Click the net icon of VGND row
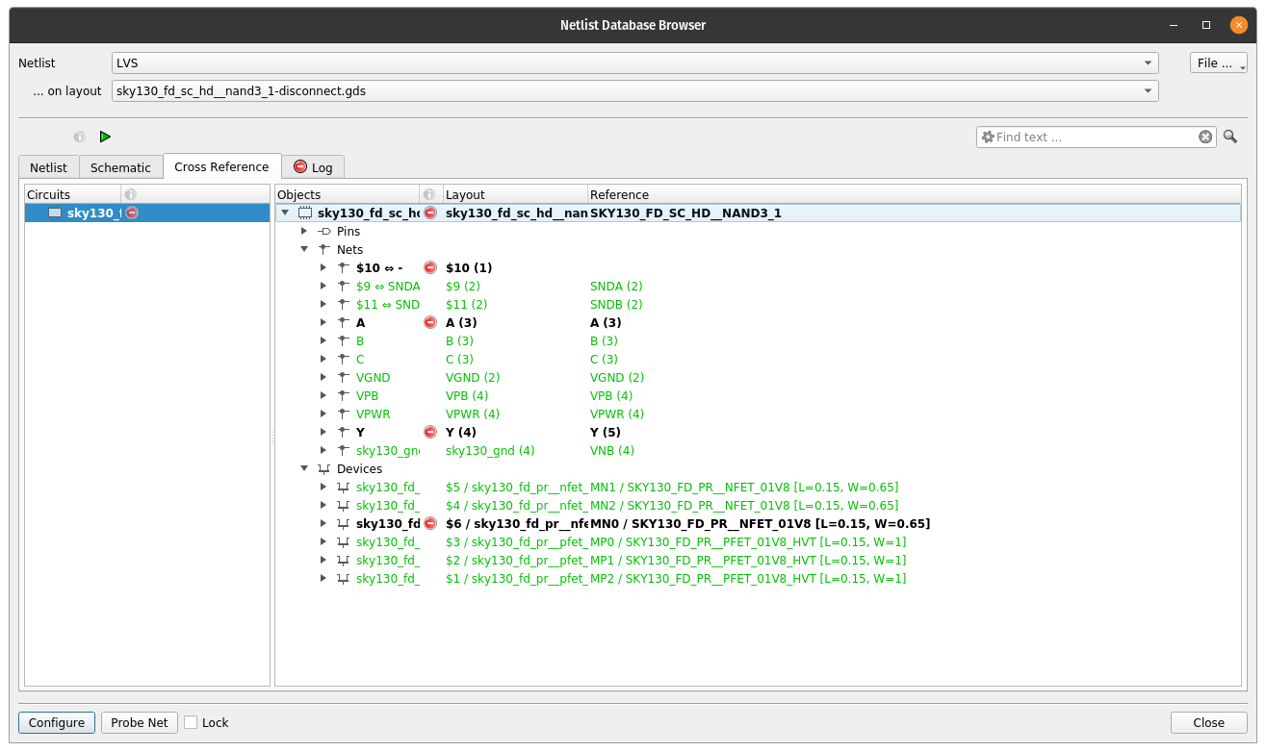Screen dimensions: 1266x752 [x=344, y=377]
